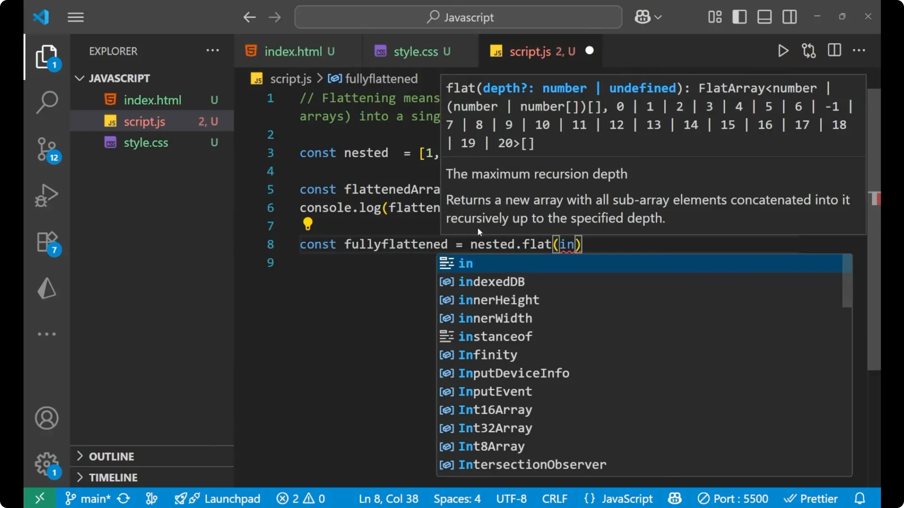Select 'instanceof' from the IntelliSense suggestions
Screen dimensions: 904x508
point(495,336)
